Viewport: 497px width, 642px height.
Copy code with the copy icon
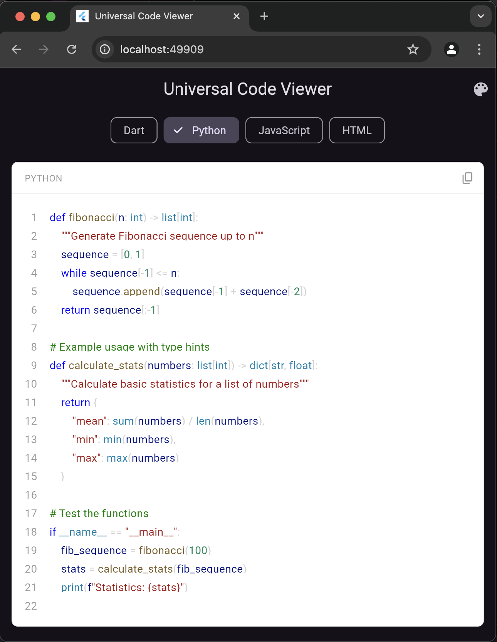click(x=467, y=178)
